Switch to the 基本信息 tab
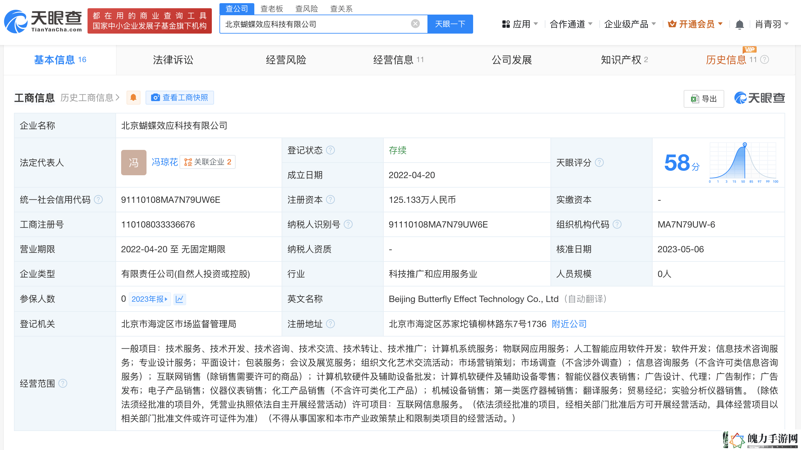 (x=60, y=60)
